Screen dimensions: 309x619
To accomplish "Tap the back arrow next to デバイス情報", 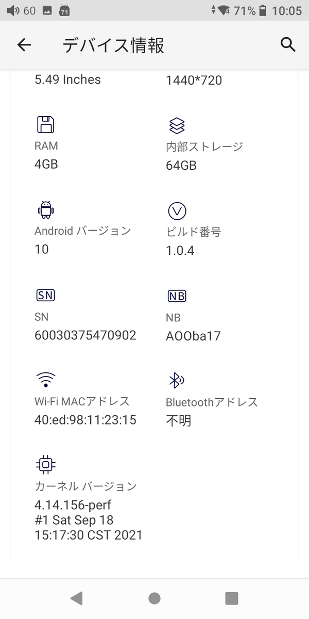I will coord(24,45).
